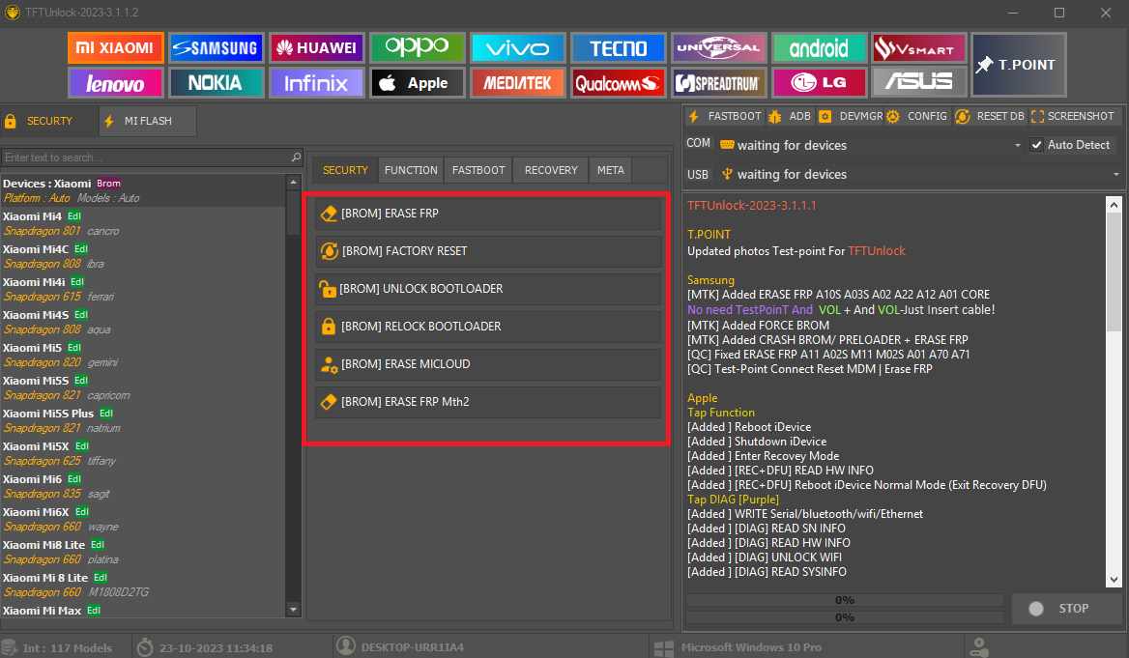Click log panel scroll up arrow
This screenshot has height=658, width=1129.
pos(1114,205)
